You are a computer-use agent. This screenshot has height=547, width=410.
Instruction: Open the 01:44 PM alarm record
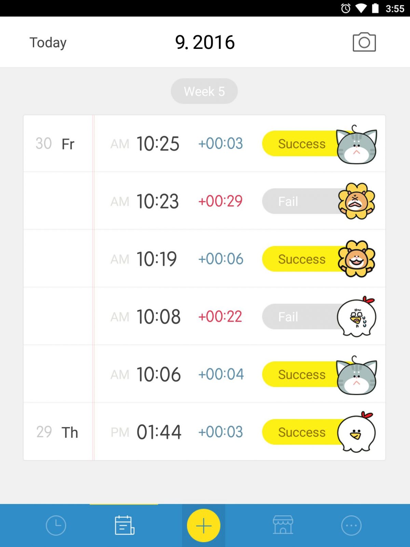click(x=178, y=432)
